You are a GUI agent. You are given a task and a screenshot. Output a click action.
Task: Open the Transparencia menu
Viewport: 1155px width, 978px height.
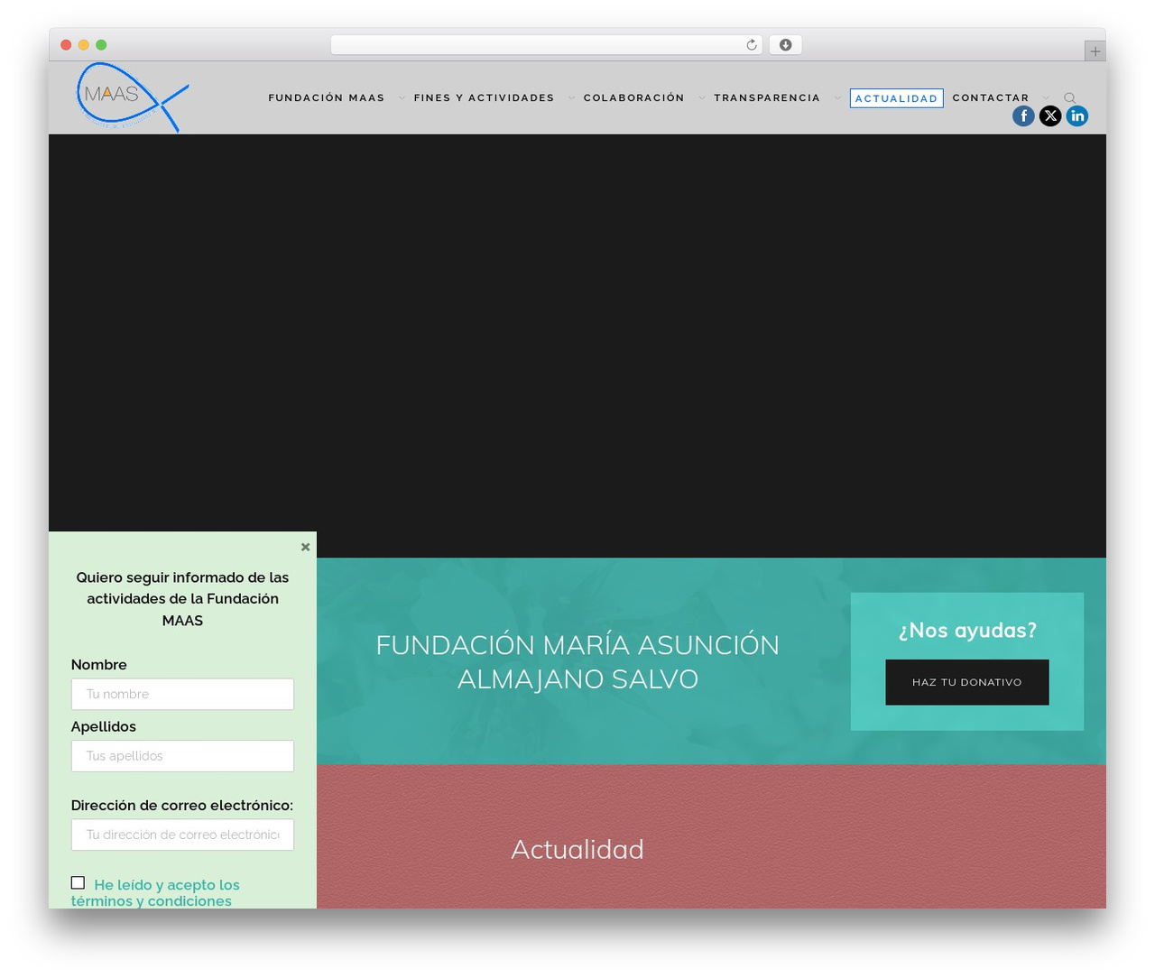[x=767, y=98]
